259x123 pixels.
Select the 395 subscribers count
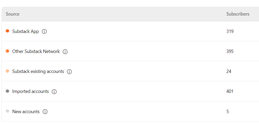(230, 51)
